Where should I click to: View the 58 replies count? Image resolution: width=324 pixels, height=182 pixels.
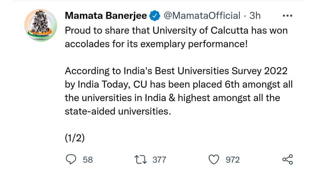point(88,160)
